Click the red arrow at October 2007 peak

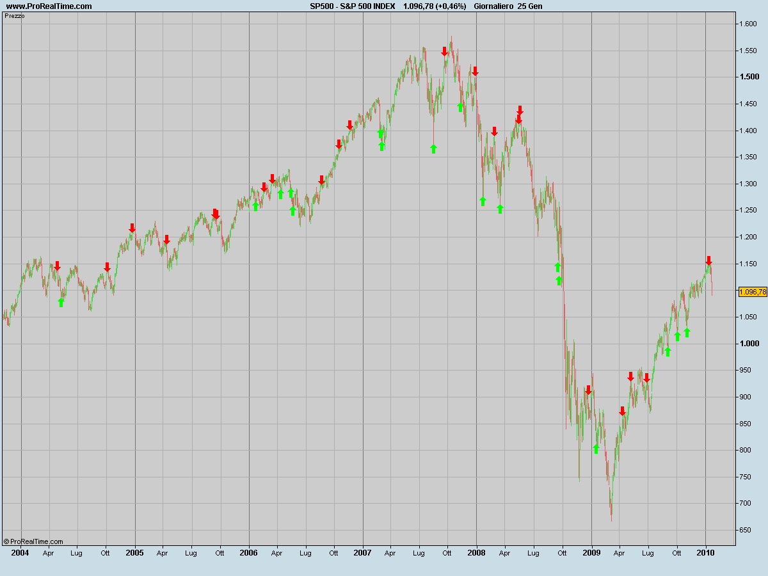coord(444,51)
